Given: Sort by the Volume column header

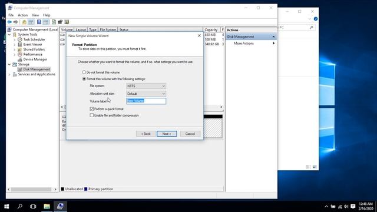Looking at the screenshot, I should (x=67, y=30).
